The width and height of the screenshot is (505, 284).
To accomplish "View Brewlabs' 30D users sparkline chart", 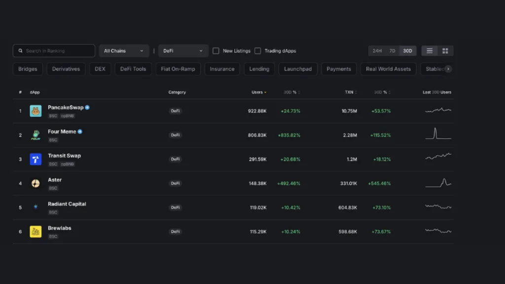I will pyautogui.click(x=438, y=231).
